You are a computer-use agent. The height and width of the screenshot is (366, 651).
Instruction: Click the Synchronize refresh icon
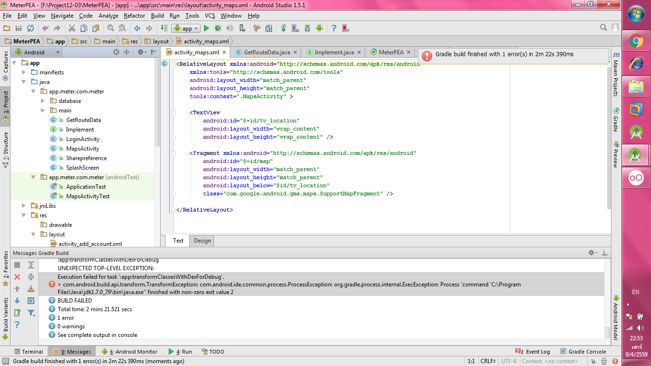point(31,29)
